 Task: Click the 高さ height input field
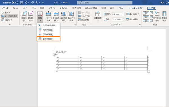point(117,14)
